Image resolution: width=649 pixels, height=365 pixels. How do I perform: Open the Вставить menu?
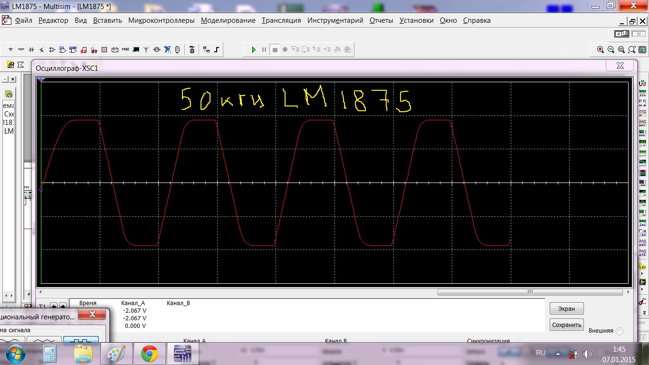point(107,20)
